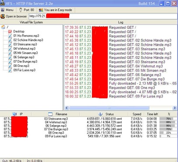This screenshot has height=162, width=178.
Task: Click music icon of 04 Wehrmut.mp3 in tree
Action: point(10,49)
